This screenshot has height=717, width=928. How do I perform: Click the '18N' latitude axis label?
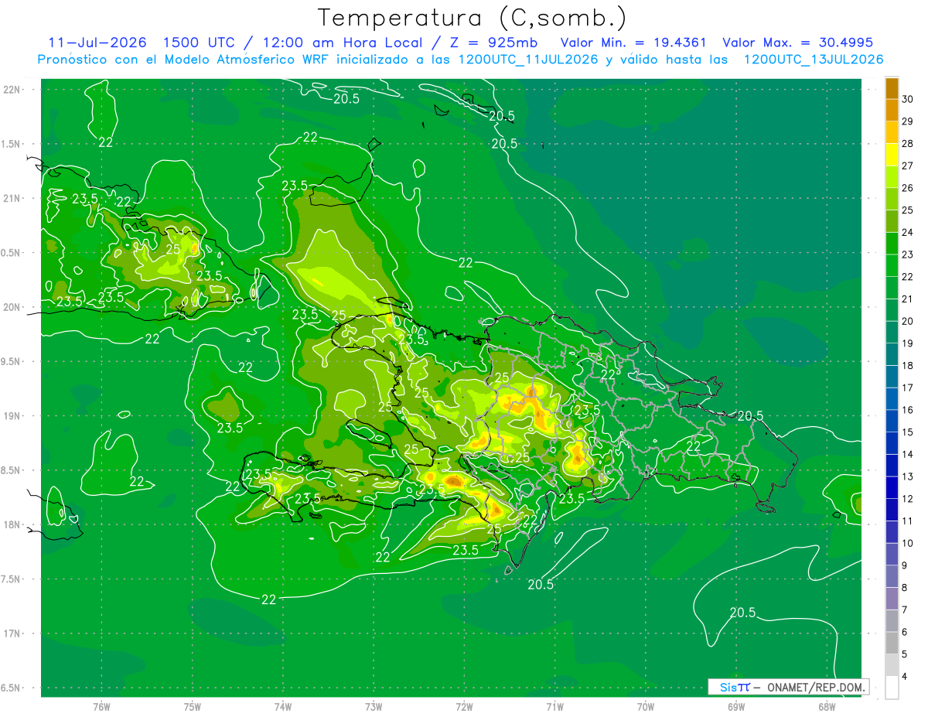(x=11, y=525)
